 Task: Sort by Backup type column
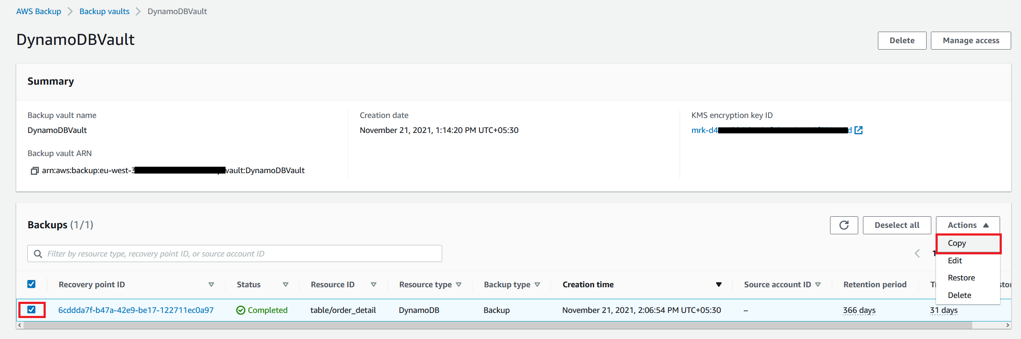tap(537, 285)
